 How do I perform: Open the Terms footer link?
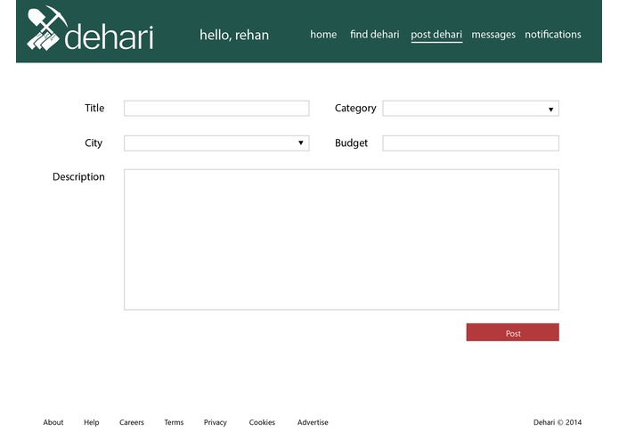174,422
